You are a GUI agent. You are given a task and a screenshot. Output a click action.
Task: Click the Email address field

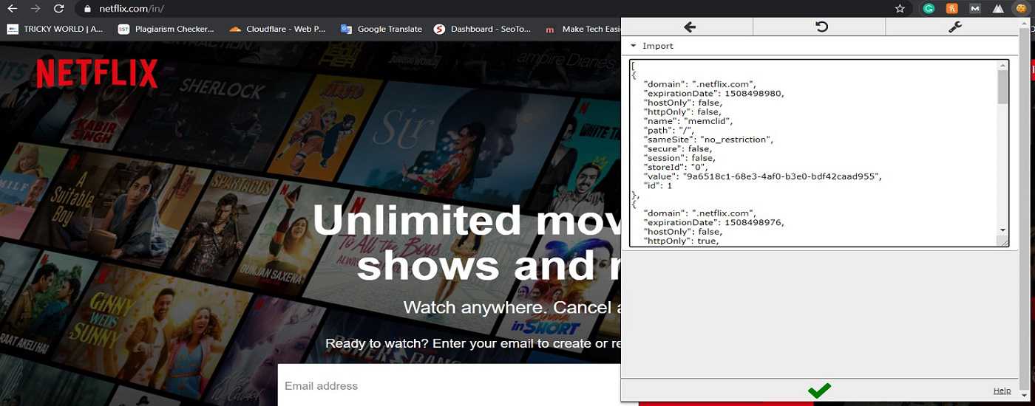pyautogui.click(x=449, y=385)
